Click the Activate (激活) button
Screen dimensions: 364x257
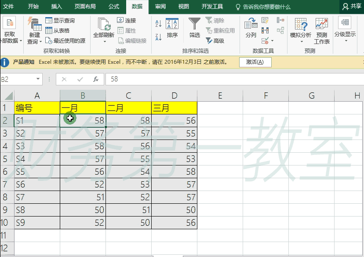click(255, 62)
